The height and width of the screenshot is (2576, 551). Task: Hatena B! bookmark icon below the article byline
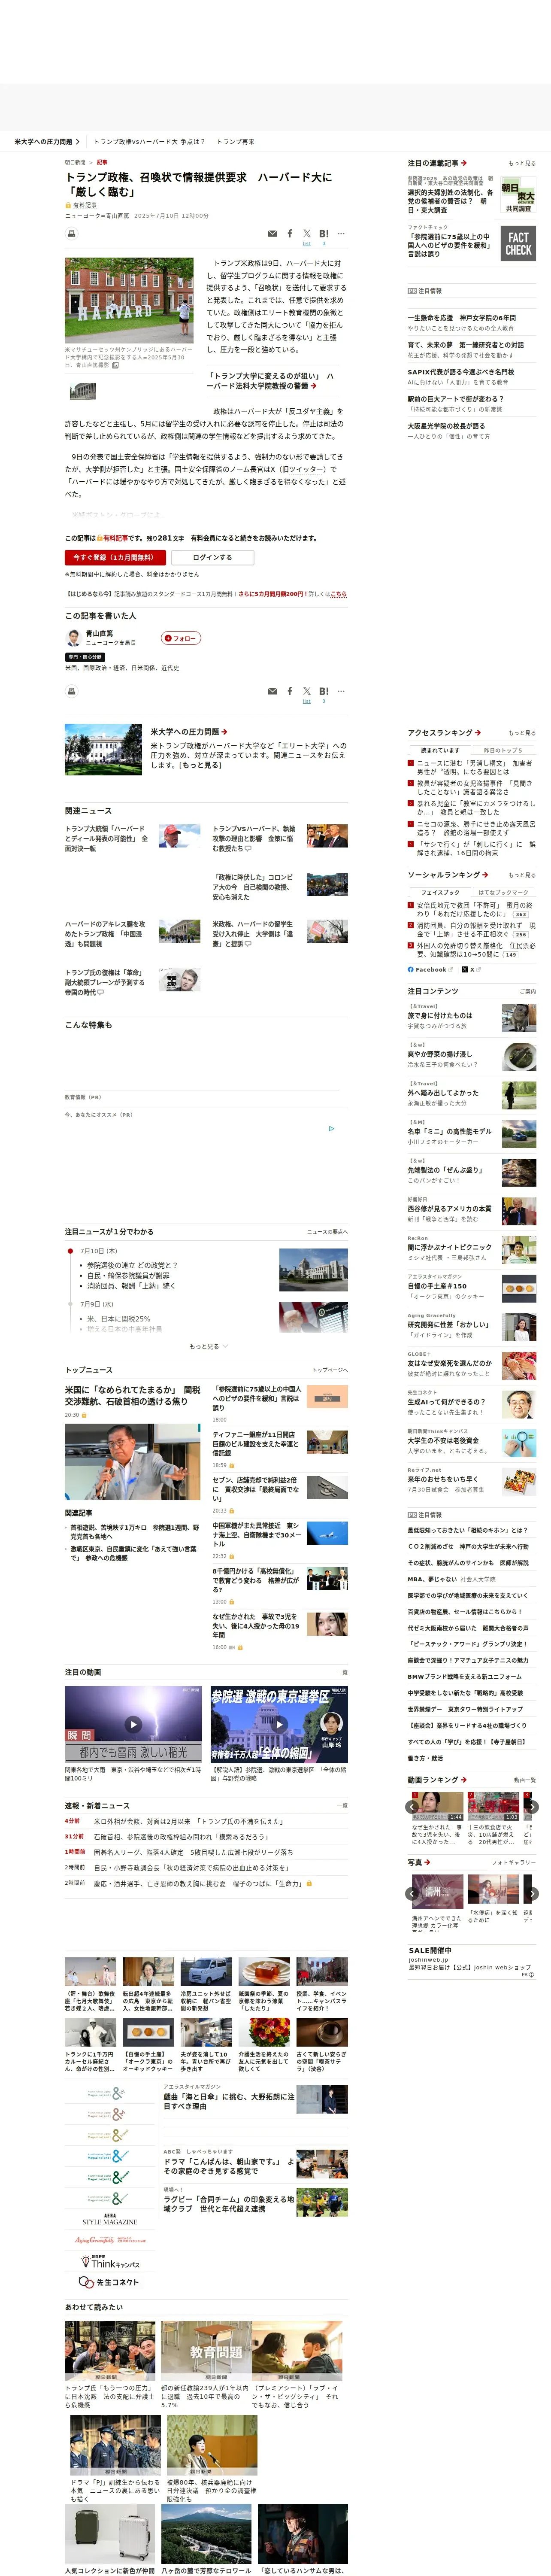324,234
